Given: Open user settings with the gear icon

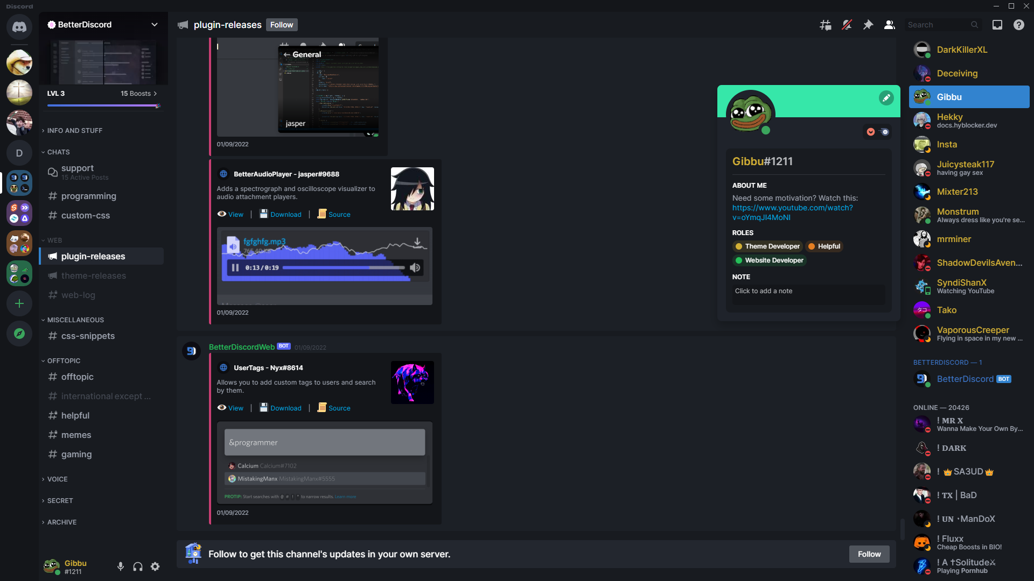Looking at the screenshot, I should point(155,566).
